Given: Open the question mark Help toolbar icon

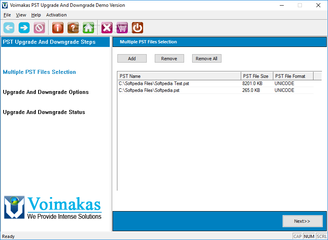Looking at the screenshot, I should (x=73, y=28).
